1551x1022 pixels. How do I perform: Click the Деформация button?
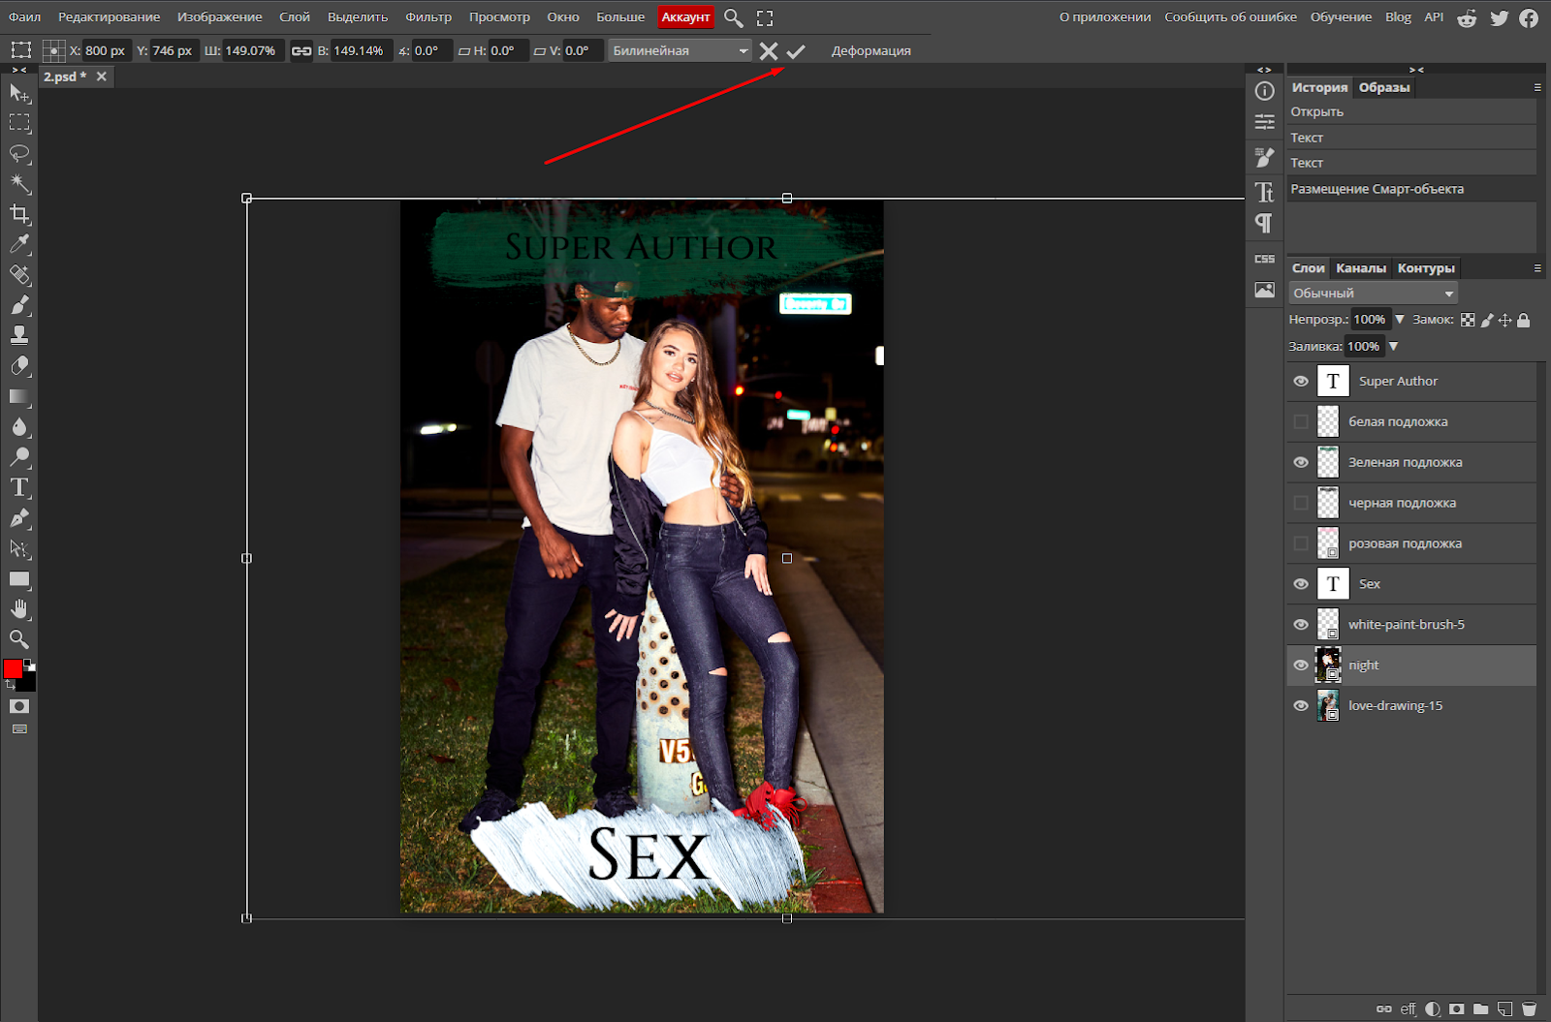pyautogui.click(x=870, y=51)
